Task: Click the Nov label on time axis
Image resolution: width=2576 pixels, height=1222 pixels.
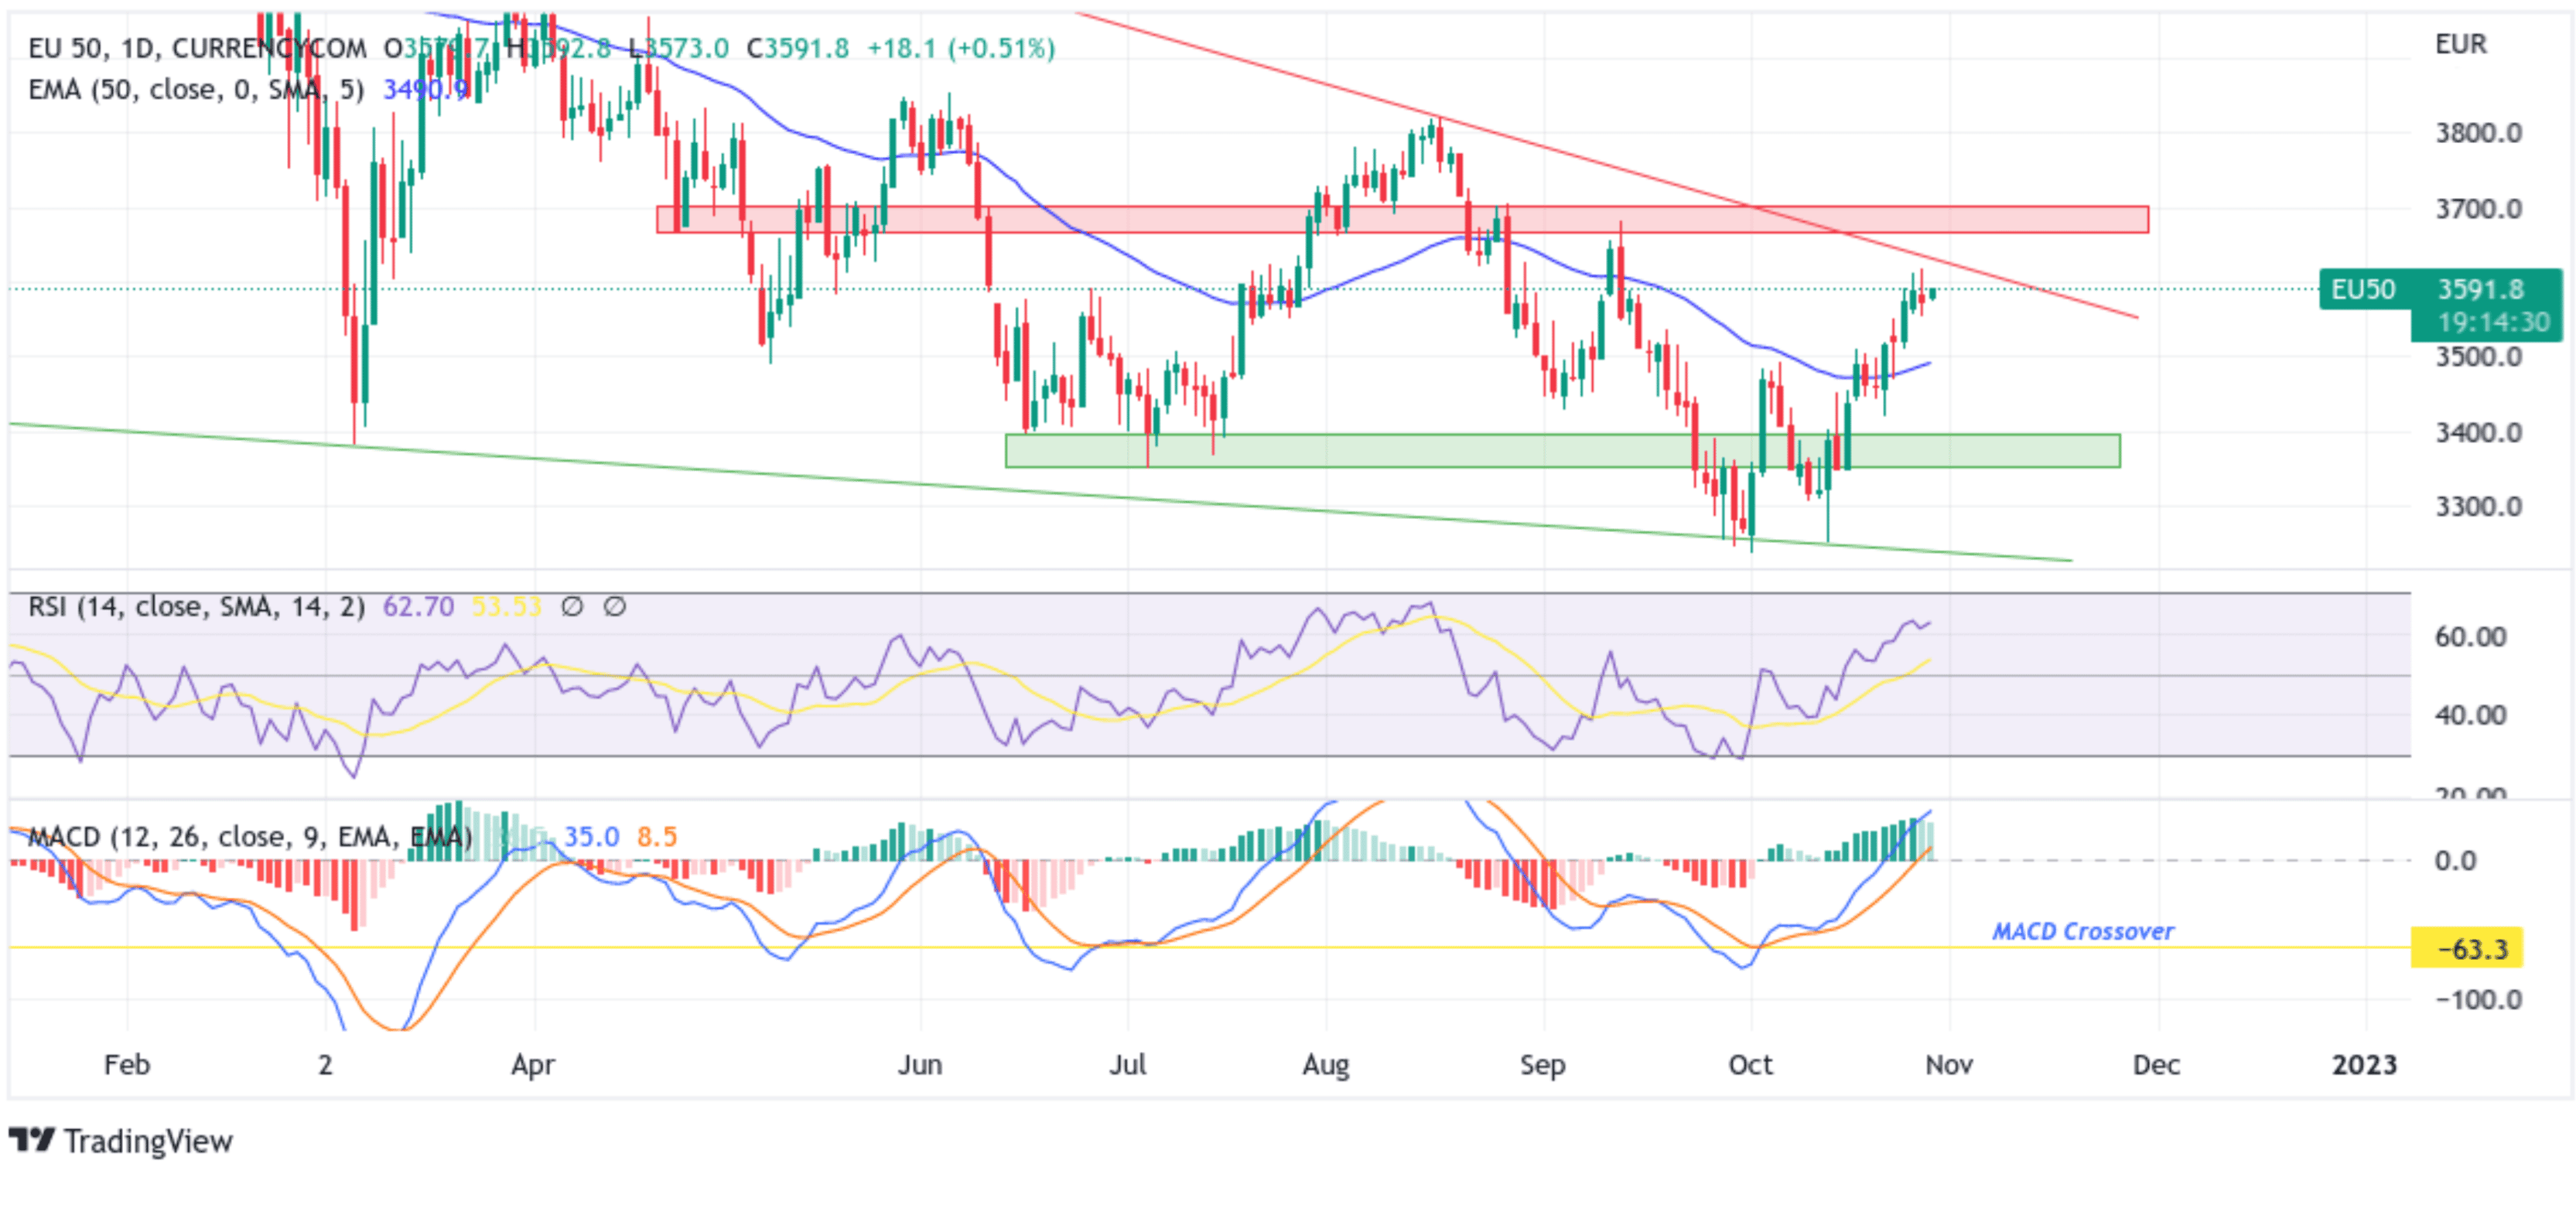Action: (x=1949, y=1065)
